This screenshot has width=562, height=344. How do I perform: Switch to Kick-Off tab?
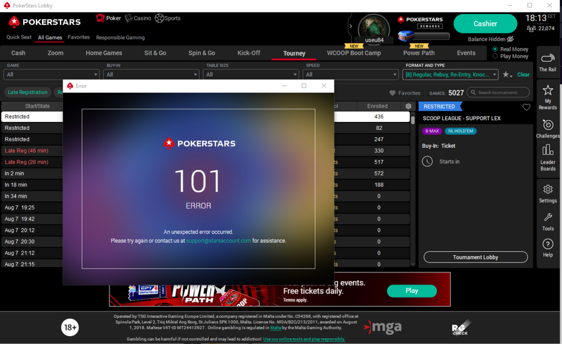click(249, 53)
